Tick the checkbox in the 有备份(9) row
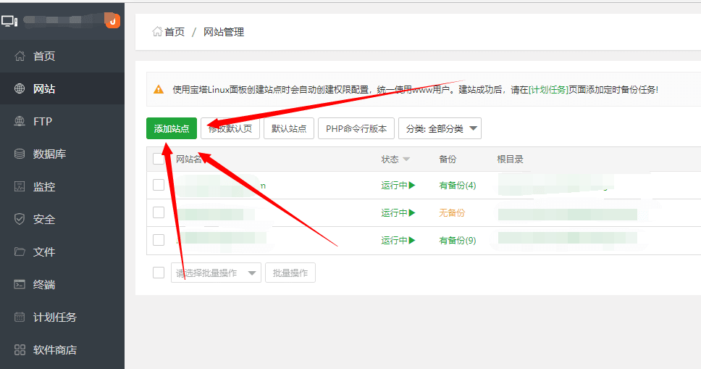 pyautogui.click(x=159, y=240)
